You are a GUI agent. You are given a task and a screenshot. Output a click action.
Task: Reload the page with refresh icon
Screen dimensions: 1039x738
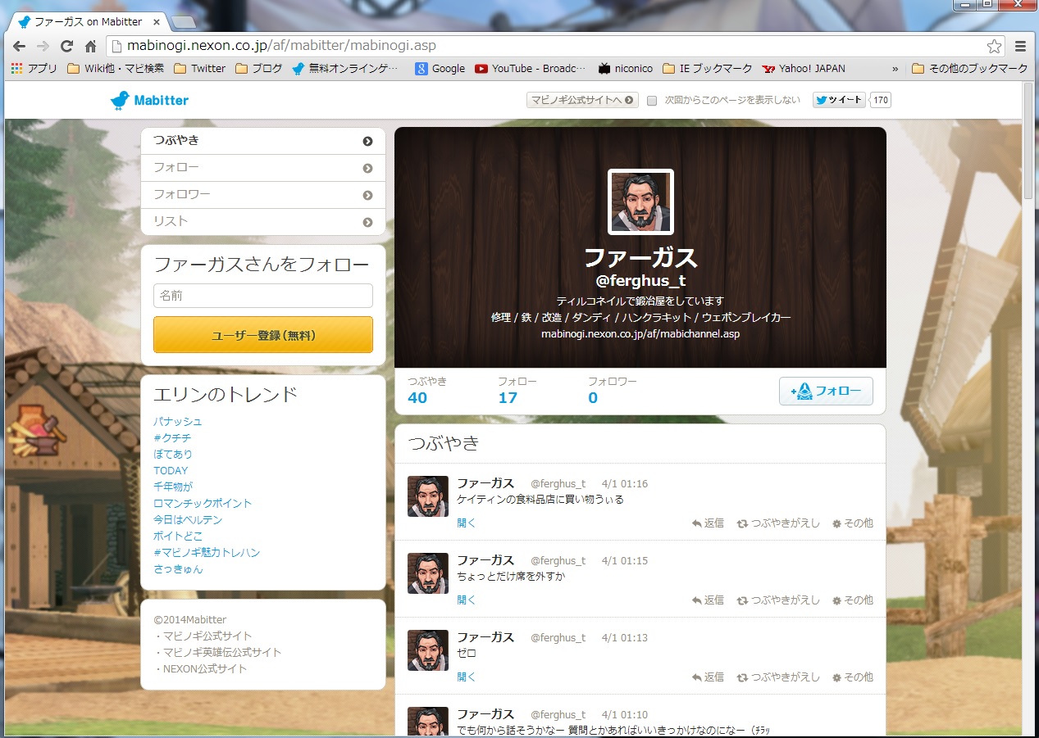pyautogui.click(x=66, y=46)
